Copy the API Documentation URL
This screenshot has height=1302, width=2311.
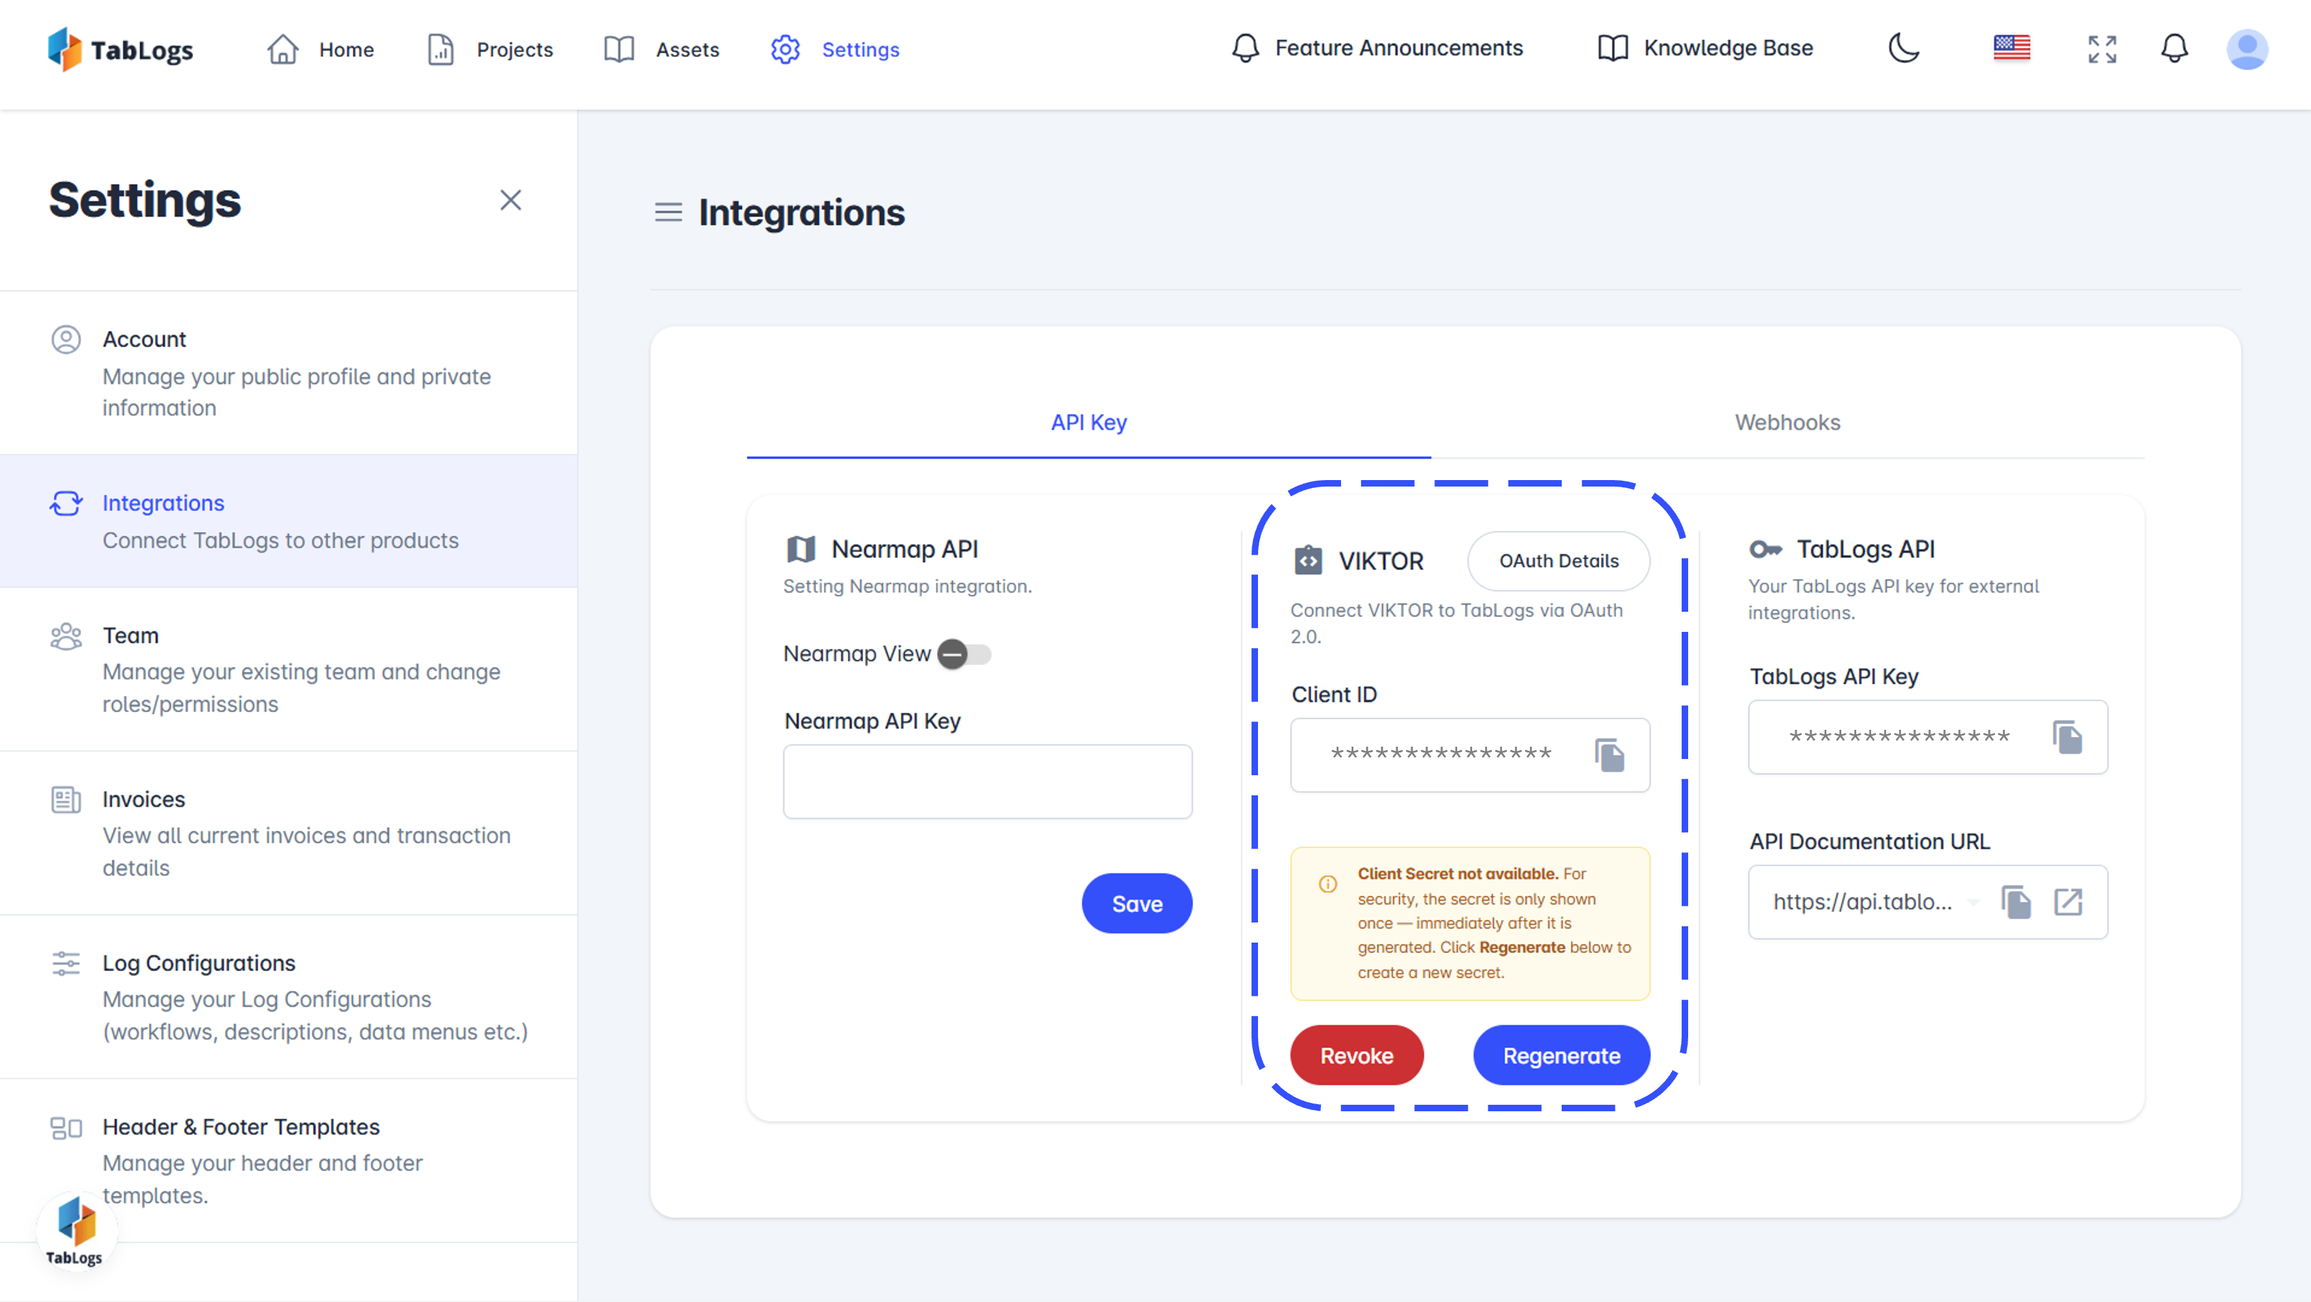pos(2016,902)
